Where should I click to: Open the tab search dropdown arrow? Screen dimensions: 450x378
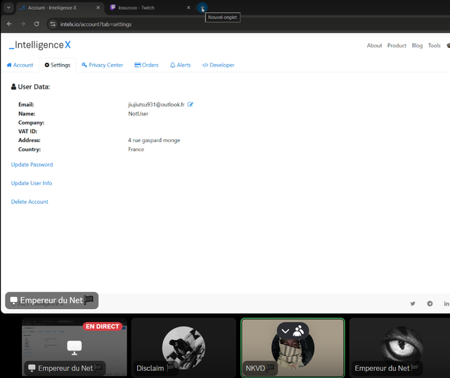[x=8, y=8]
